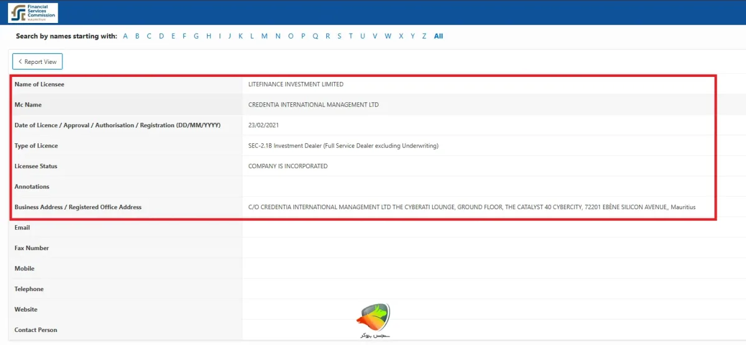Filter names starting with letter X

401,36
